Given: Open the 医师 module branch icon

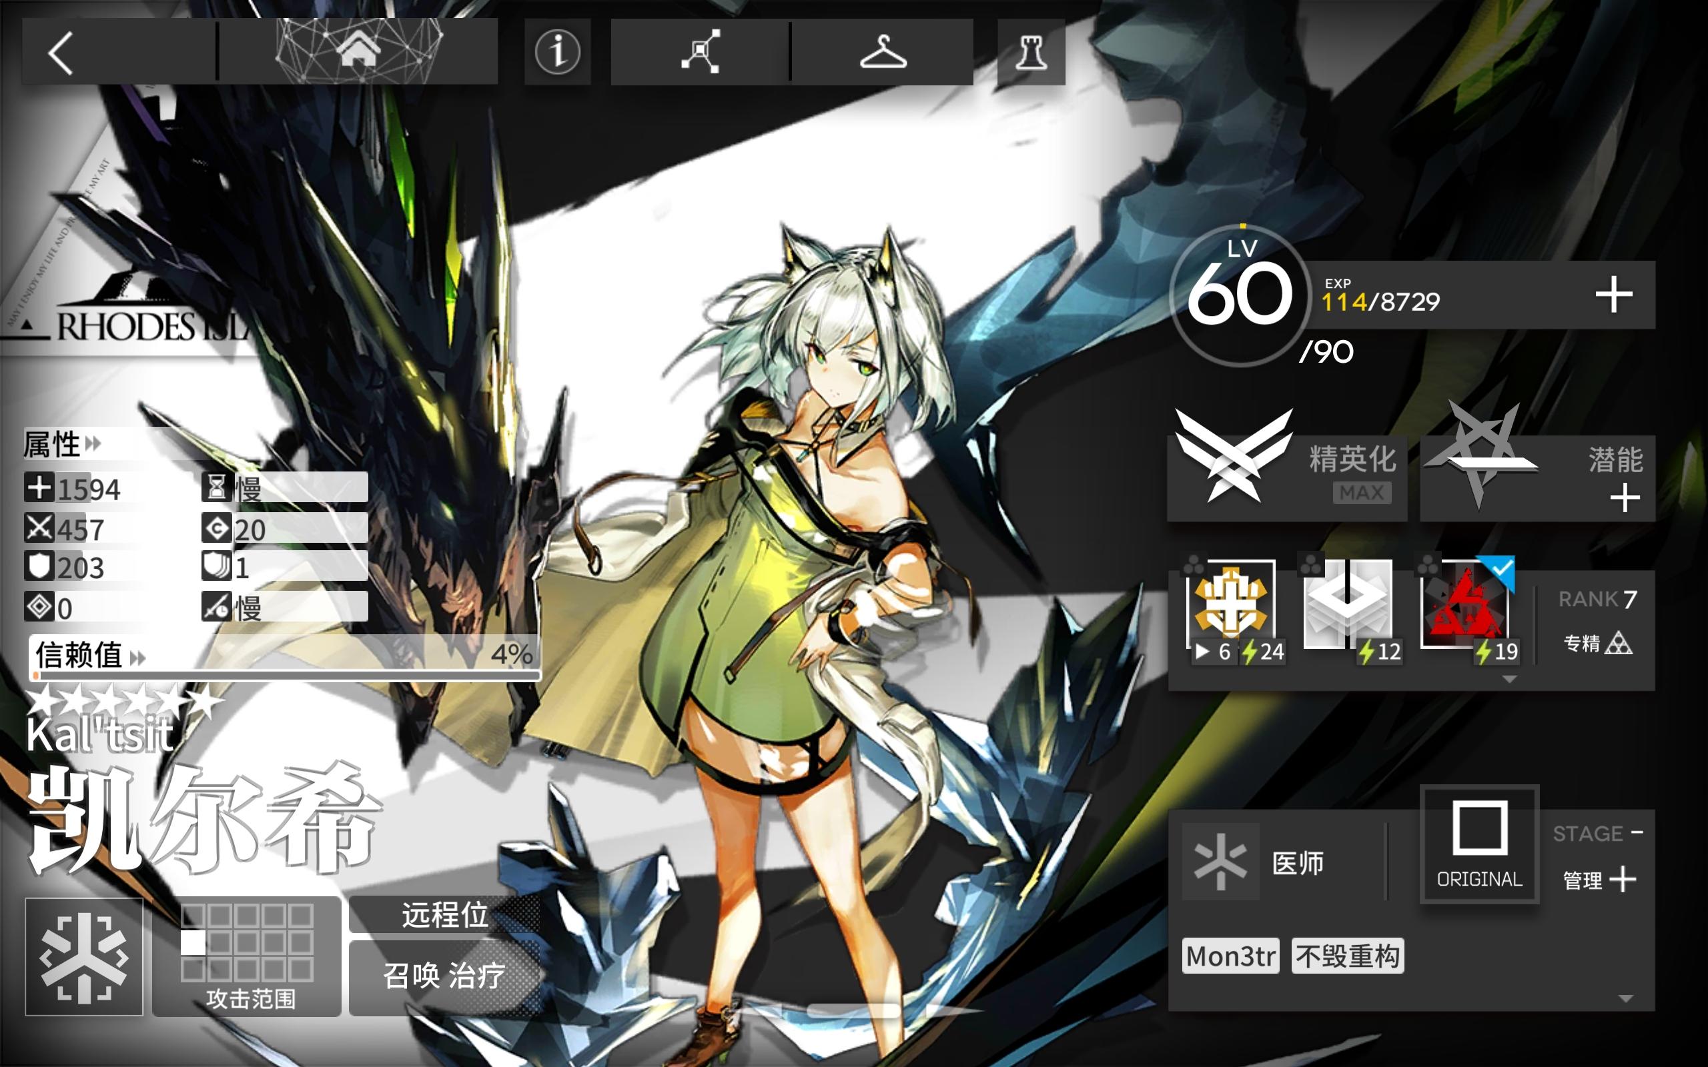Looking at the screenshot, I should (x=1220, y=862).
